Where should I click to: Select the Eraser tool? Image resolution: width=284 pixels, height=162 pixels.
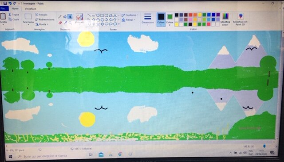[60, 23]
